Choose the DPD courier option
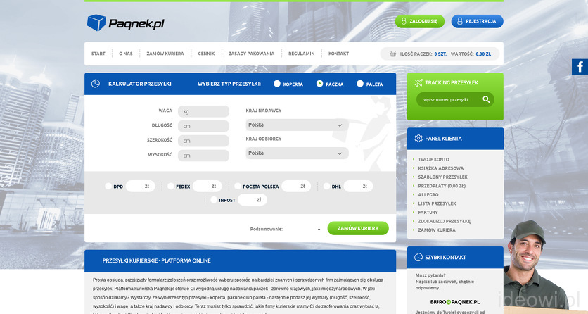The height and width of the screenshot is (314, 588). pos(108,187)
